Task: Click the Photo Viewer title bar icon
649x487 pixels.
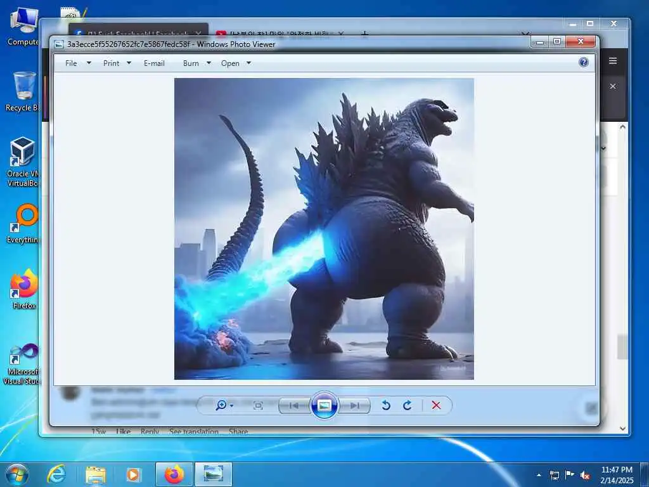Action: pos(59,44)
